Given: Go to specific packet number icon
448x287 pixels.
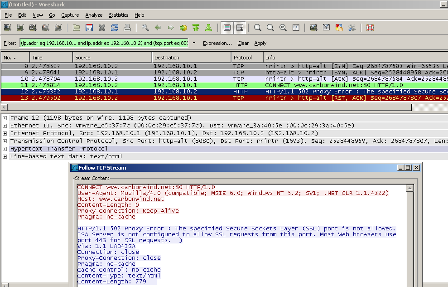Looking at the screenshot, I should tap(183, 28).
